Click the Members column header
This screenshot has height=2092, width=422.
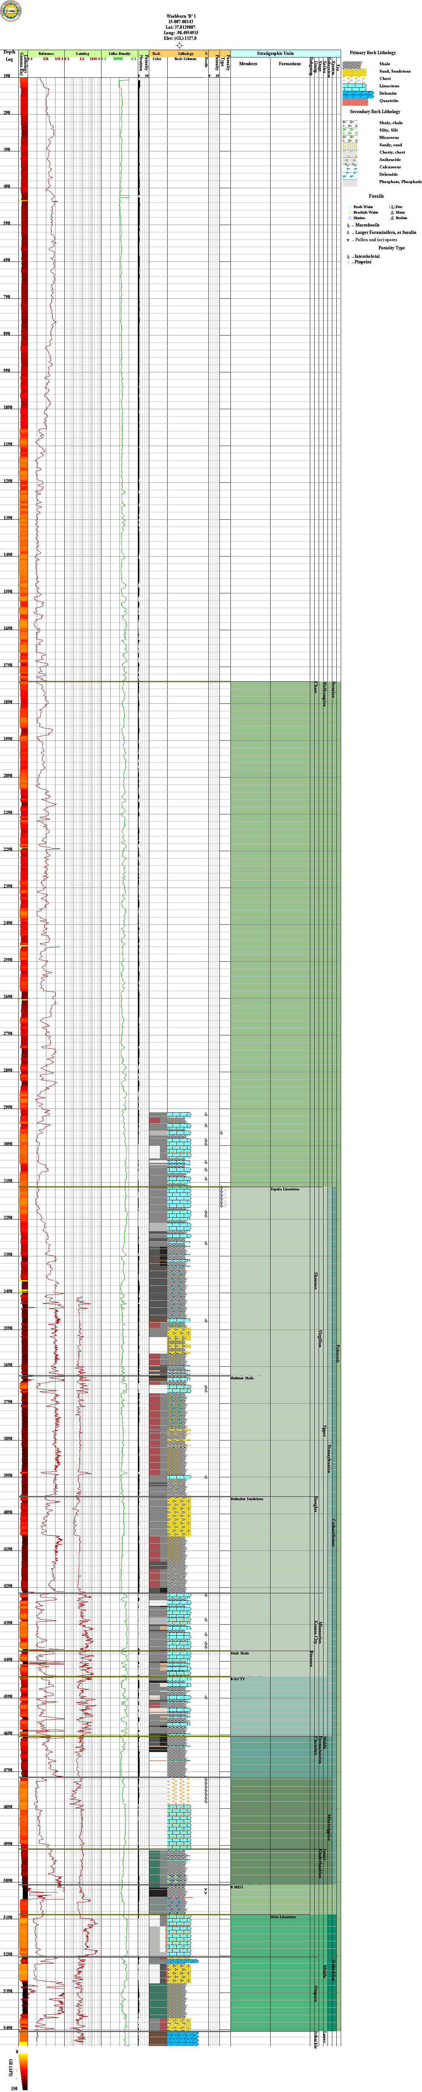248,63
